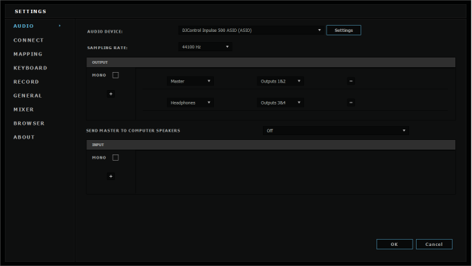Image resolution: width=472 pixels, height=266 pixels.
Task: Open the Headphones output channel dropdown
Action: tap(190, 103)
